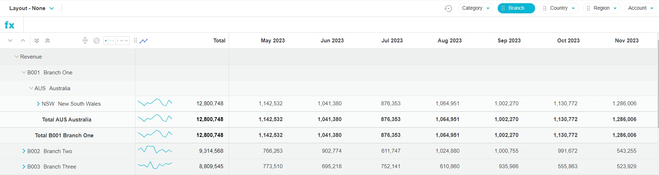This screenshot has height=175, width=659.
Task: Open the Layout - None dropdown
Action: pyautogui.click(x=32, y=8)
